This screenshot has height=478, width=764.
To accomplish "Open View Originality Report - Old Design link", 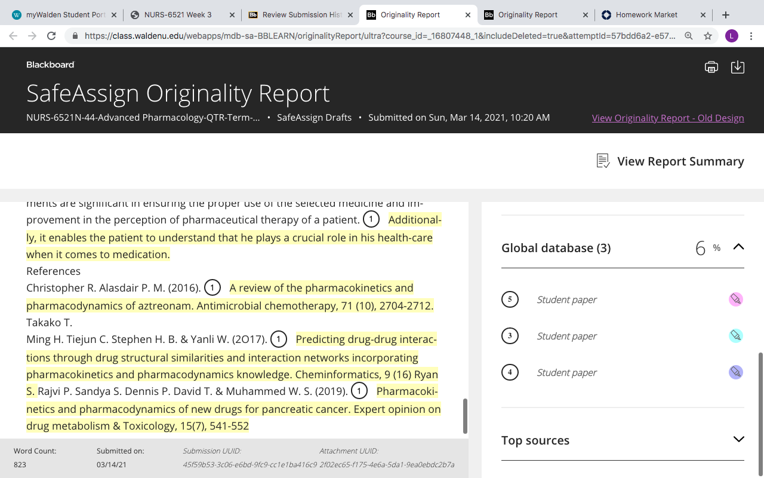I will coord(668,118).
